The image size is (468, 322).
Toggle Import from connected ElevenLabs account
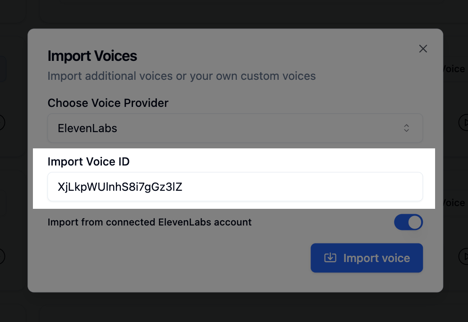pos(408,222)
